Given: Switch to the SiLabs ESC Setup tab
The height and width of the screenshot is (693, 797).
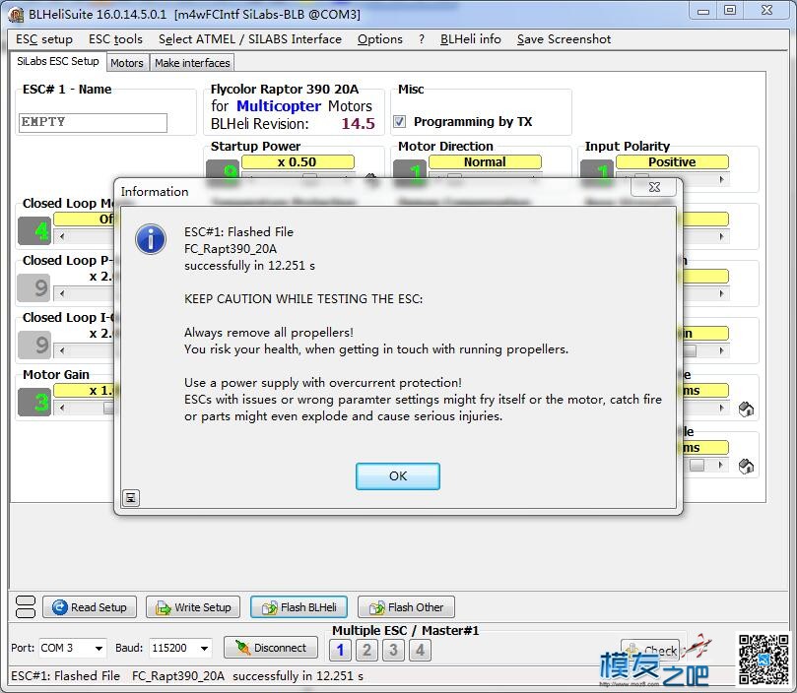Looking at the screenshot, I should point(58,61).
